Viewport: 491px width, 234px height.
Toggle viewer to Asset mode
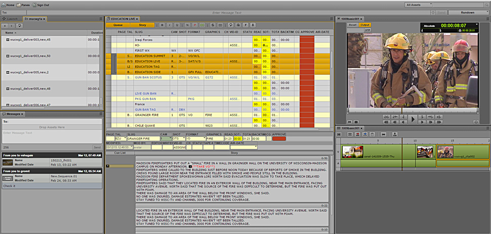coord(353,25)
